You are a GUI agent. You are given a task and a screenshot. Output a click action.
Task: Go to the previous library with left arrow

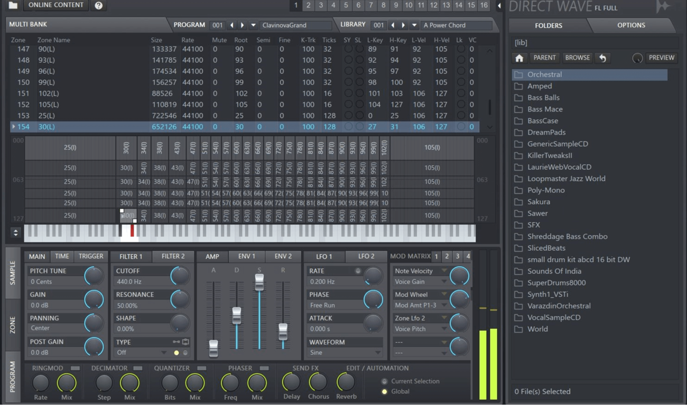pyautogui.click(x=393, y=25)
